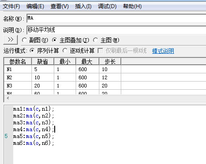Select parameter name N1 cell
The width and height of the screenshot is (206, 164).
pyautogui.click(x=18, y=69)
